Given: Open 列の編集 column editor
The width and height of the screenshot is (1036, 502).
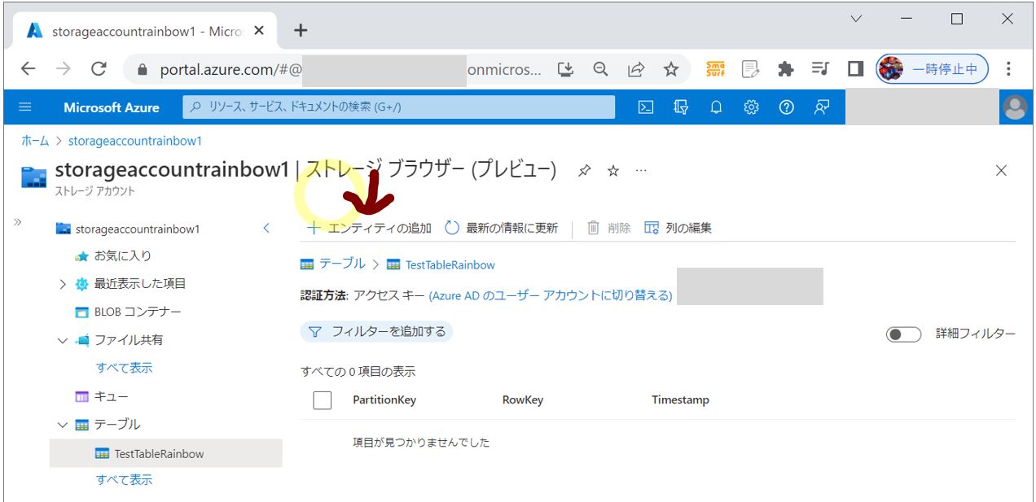Looking at the screenshot, I should [x=678, y=228].
